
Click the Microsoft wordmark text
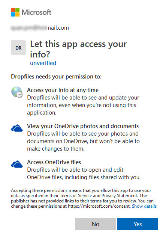click(x=36, y=12)
